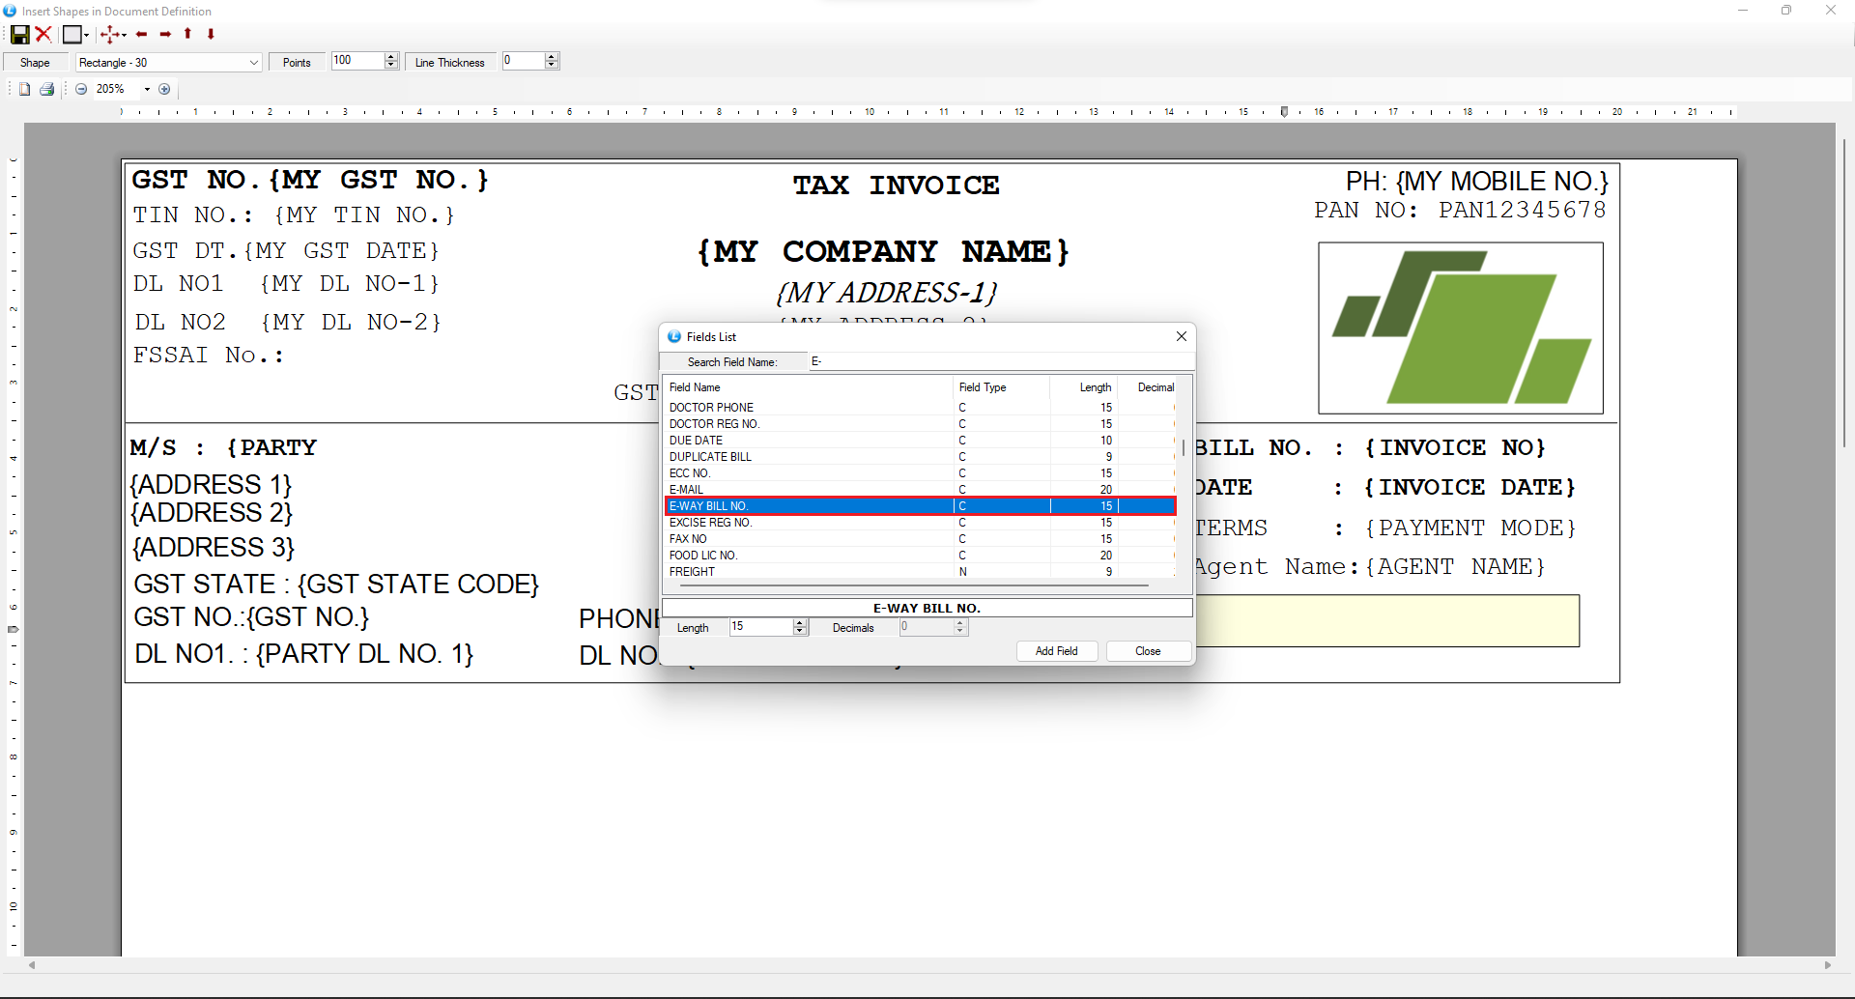The height and width of the screenshot is (999, 1855).
Task: Expand the 205% zoom level dropdown
Action: point(147,89)
